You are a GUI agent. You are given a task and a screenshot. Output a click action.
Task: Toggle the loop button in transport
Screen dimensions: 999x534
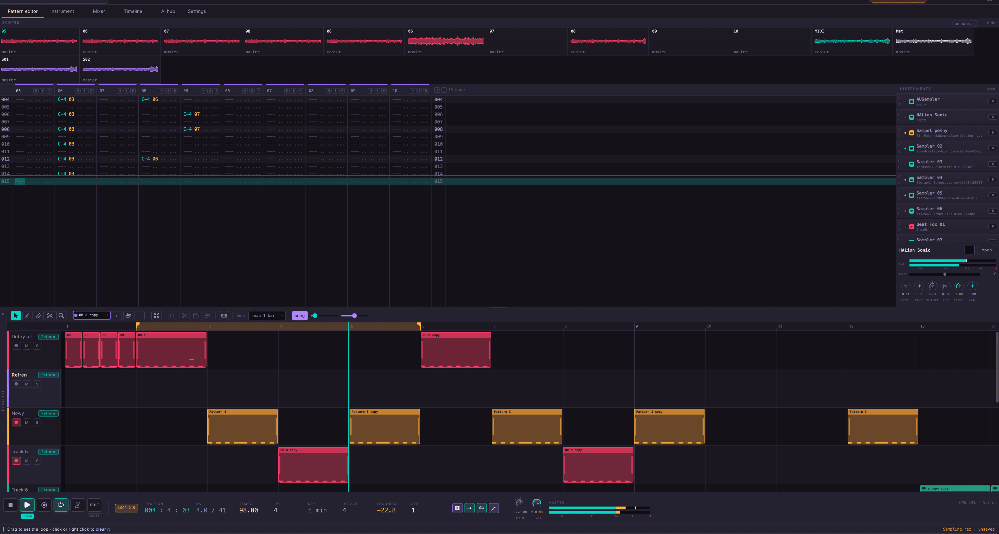click(61, 505)
